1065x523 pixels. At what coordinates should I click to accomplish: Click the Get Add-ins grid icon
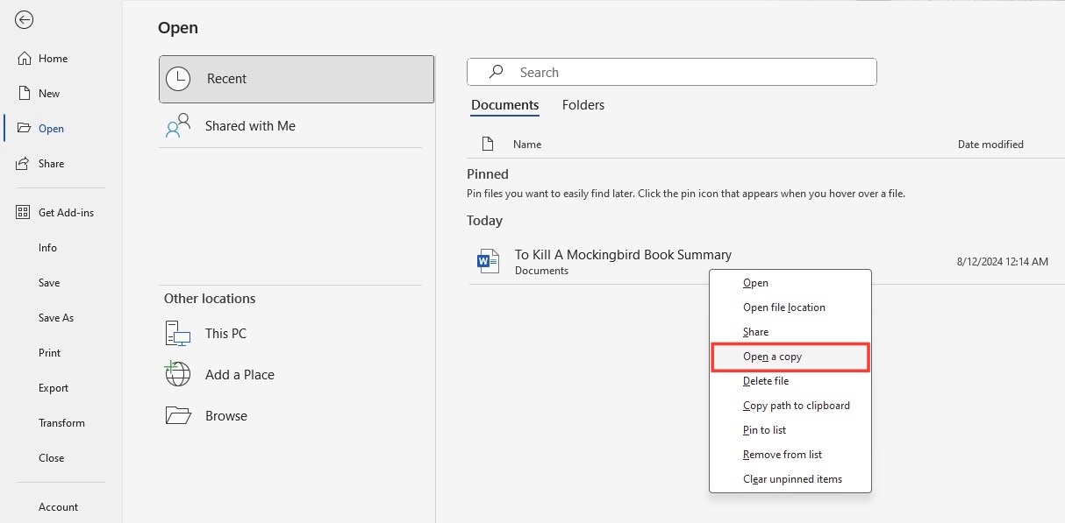pyautogui.click(x=24, y=213)
